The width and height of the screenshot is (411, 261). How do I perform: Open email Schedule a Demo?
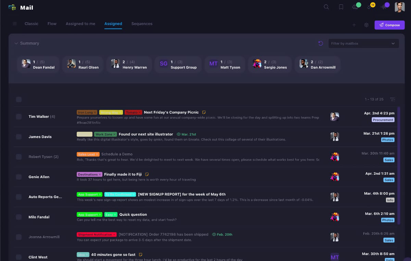[x=117, y=154]
